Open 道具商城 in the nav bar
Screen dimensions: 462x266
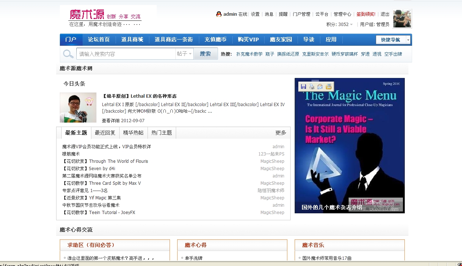pos(132,40)
